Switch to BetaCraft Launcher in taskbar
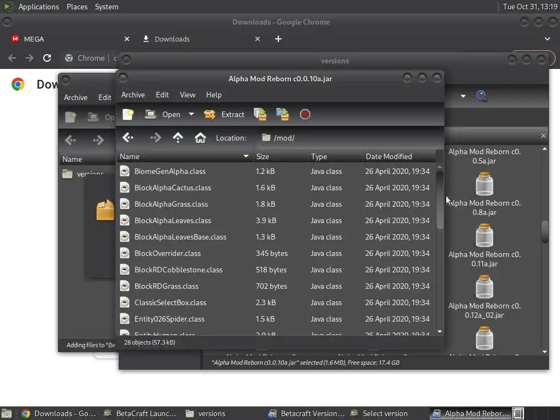Viewport: 560px width, 420px height. 140,413
